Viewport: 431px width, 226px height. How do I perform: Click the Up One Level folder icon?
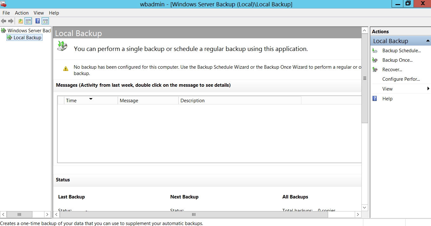21,21
